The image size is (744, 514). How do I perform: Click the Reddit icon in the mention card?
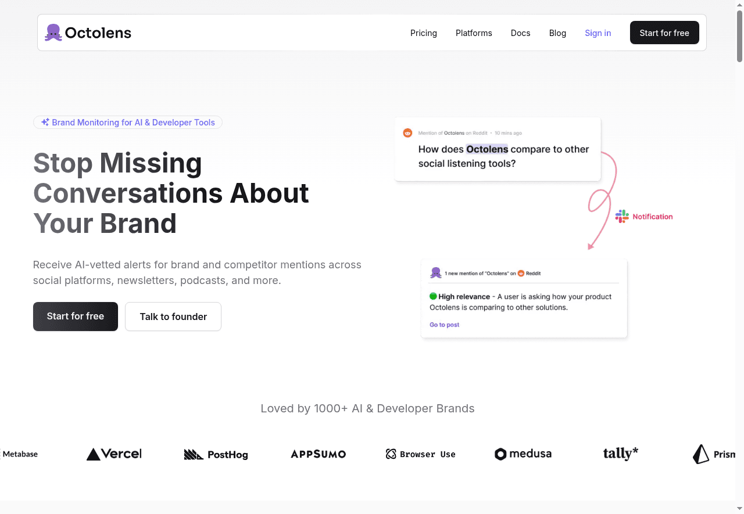click(x=407, y=133)
